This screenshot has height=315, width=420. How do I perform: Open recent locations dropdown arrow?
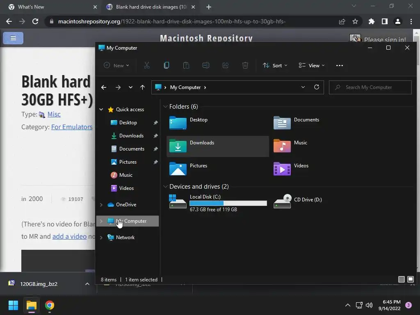(x=130, y=87)
